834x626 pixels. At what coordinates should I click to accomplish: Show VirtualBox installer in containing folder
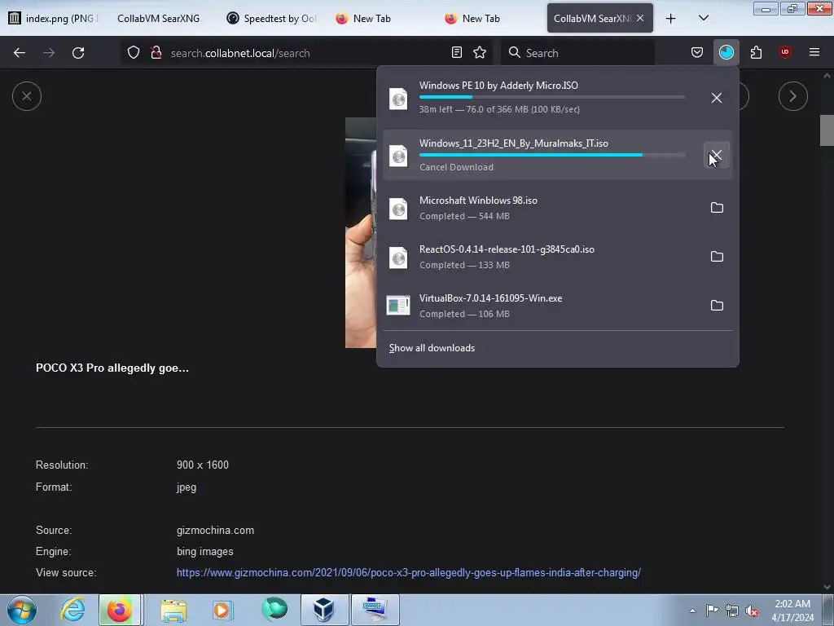tap(717, 306)
